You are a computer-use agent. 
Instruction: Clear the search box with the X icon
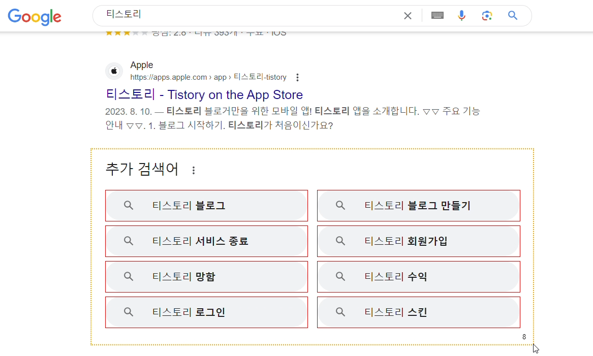408,16
